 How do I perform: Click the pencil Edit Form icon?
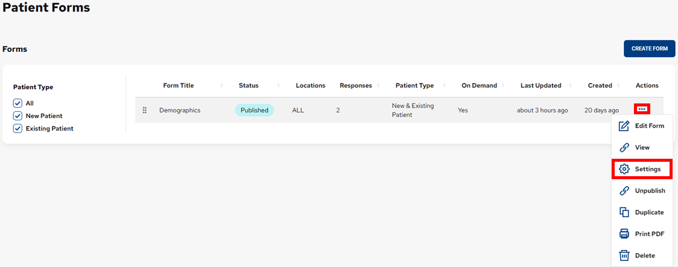[625, 126]
